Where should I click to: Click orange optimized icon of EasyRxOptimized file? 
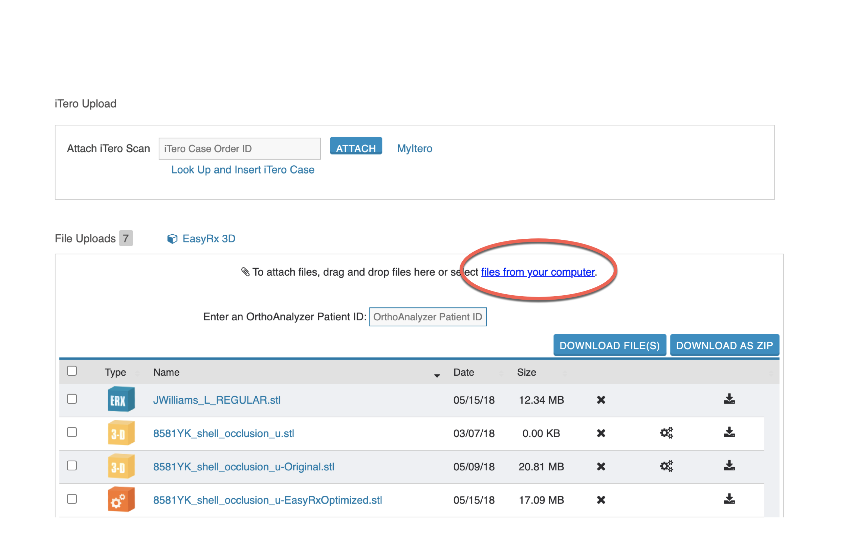(x=121, y=499)
